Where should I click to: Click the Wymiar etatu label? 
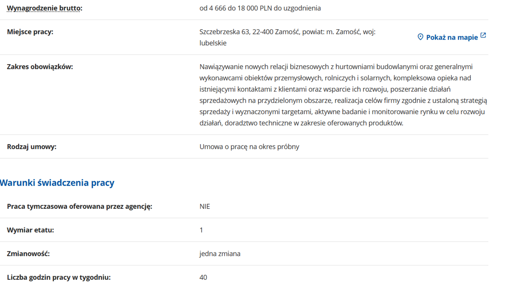[x=31, y=230]
